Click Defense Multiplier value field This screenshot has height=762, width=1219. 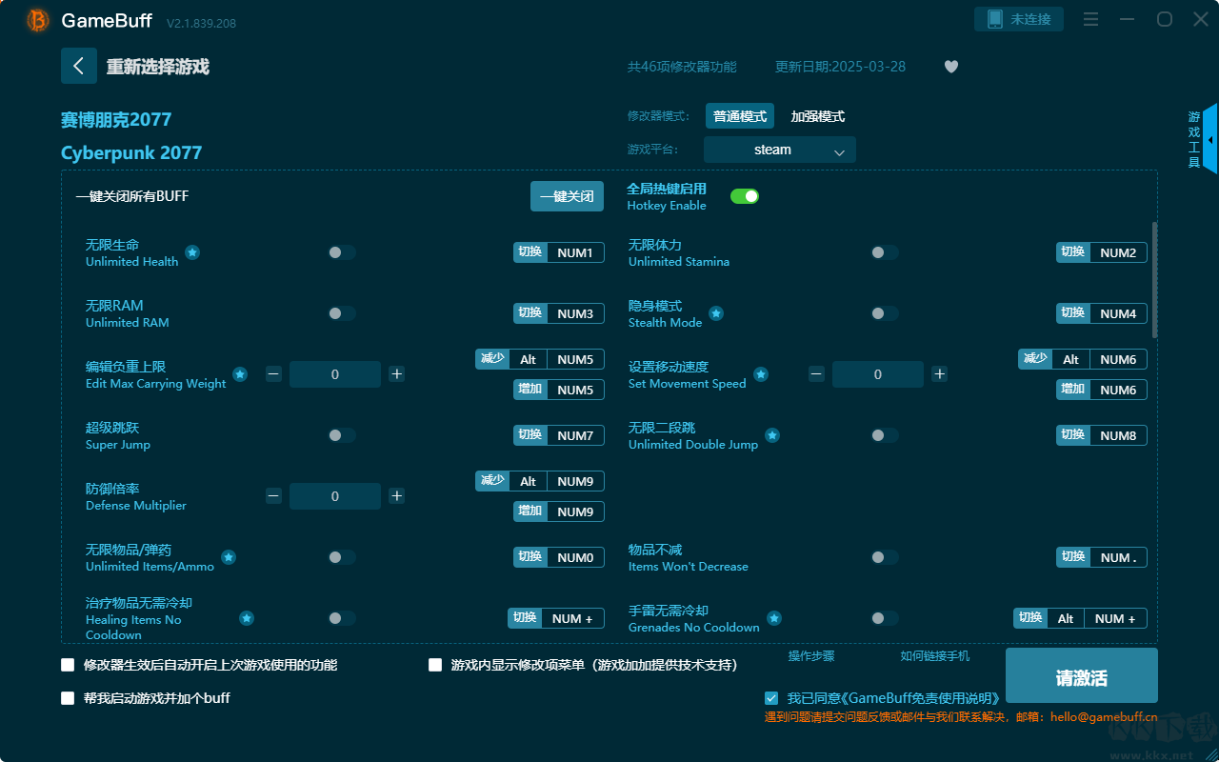(x=335, y=496)
